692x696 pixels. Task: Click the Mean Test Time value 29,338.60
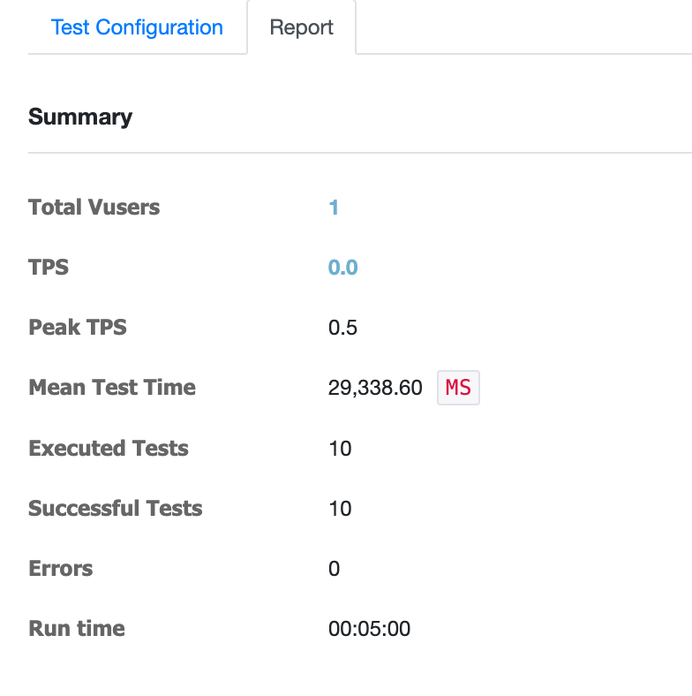375,388
